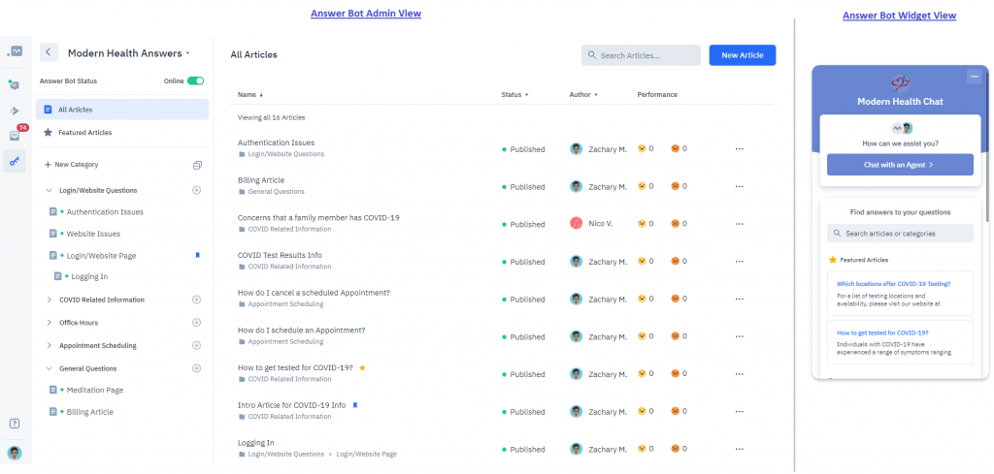Open more options for Billing Article row
The image size is (994, 474).
tap(739, 187)
